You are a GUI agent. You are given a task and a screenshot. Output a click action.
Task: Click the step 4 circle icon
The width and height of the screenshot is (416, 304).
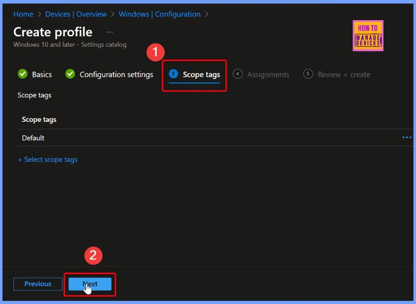pos(238,73)
